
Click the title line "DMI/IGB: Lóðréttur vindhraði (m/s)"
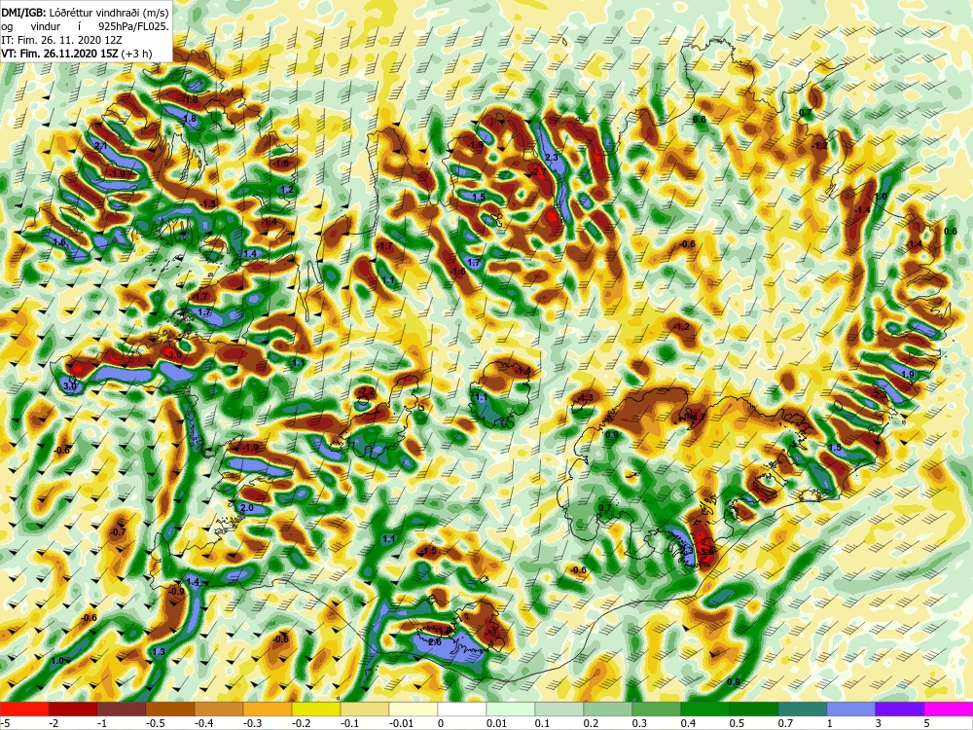(x=85, y=12)
